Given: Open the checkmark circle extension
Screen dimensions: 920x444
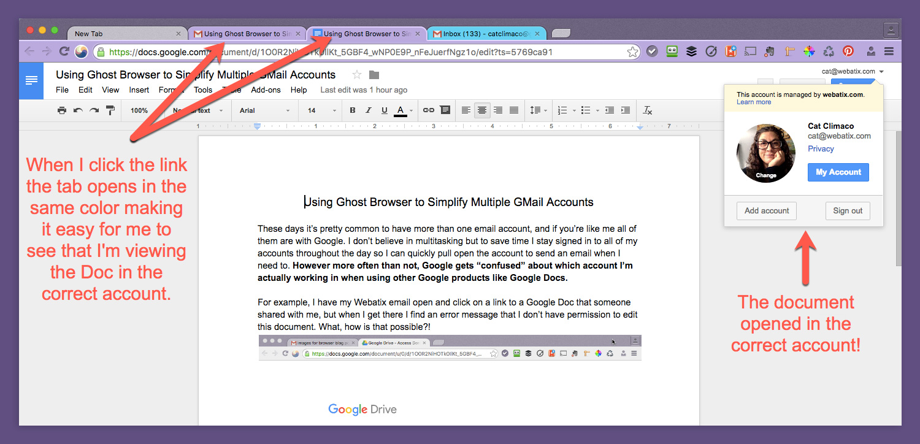Looking at the screenshot, I should (x=653, y=52).
